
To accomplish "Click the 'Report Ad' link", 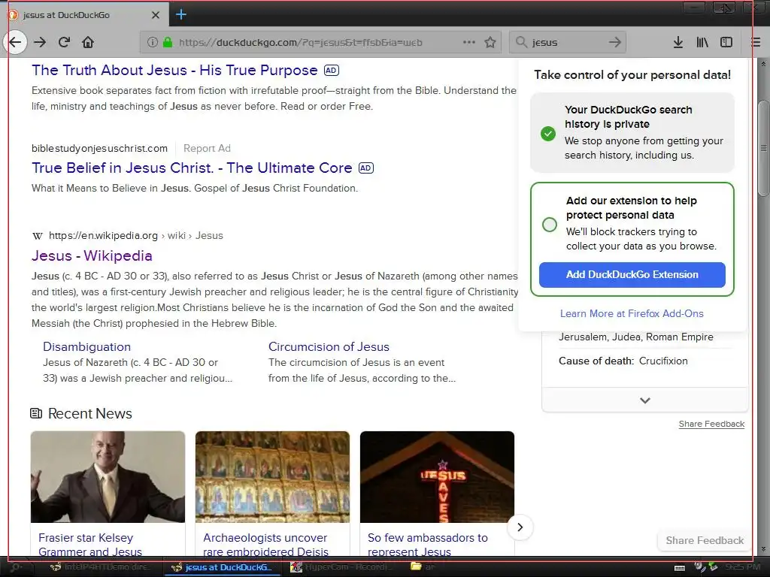I will [x=207, y=148].
